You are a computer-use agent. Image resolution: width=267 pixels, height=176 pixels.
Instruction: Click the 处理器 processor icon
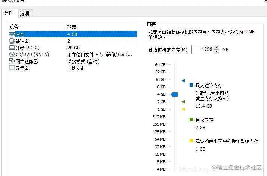pyautogui.click(x=12, y=41)
